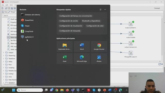The width and height of the screenshot is (165, 93).
Task: Select Table input in the steps tree
Action: point(12,37)
